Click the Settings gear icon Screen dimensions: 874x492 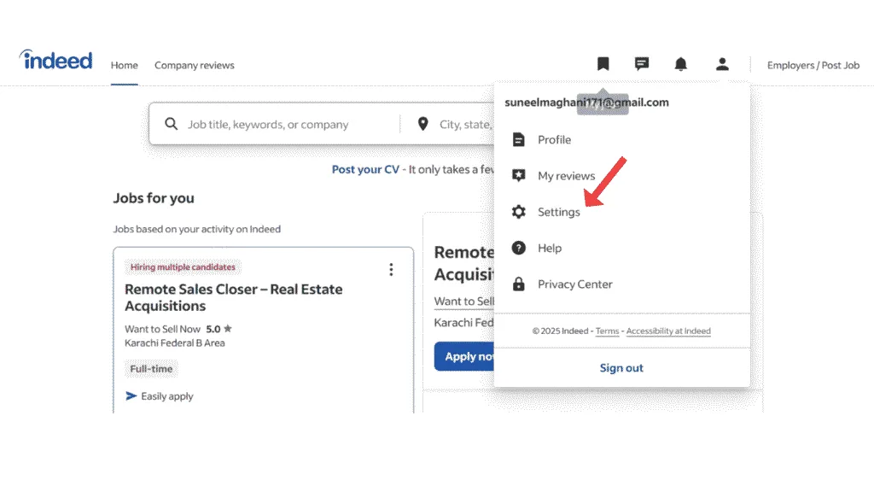[x=518, y=212]
